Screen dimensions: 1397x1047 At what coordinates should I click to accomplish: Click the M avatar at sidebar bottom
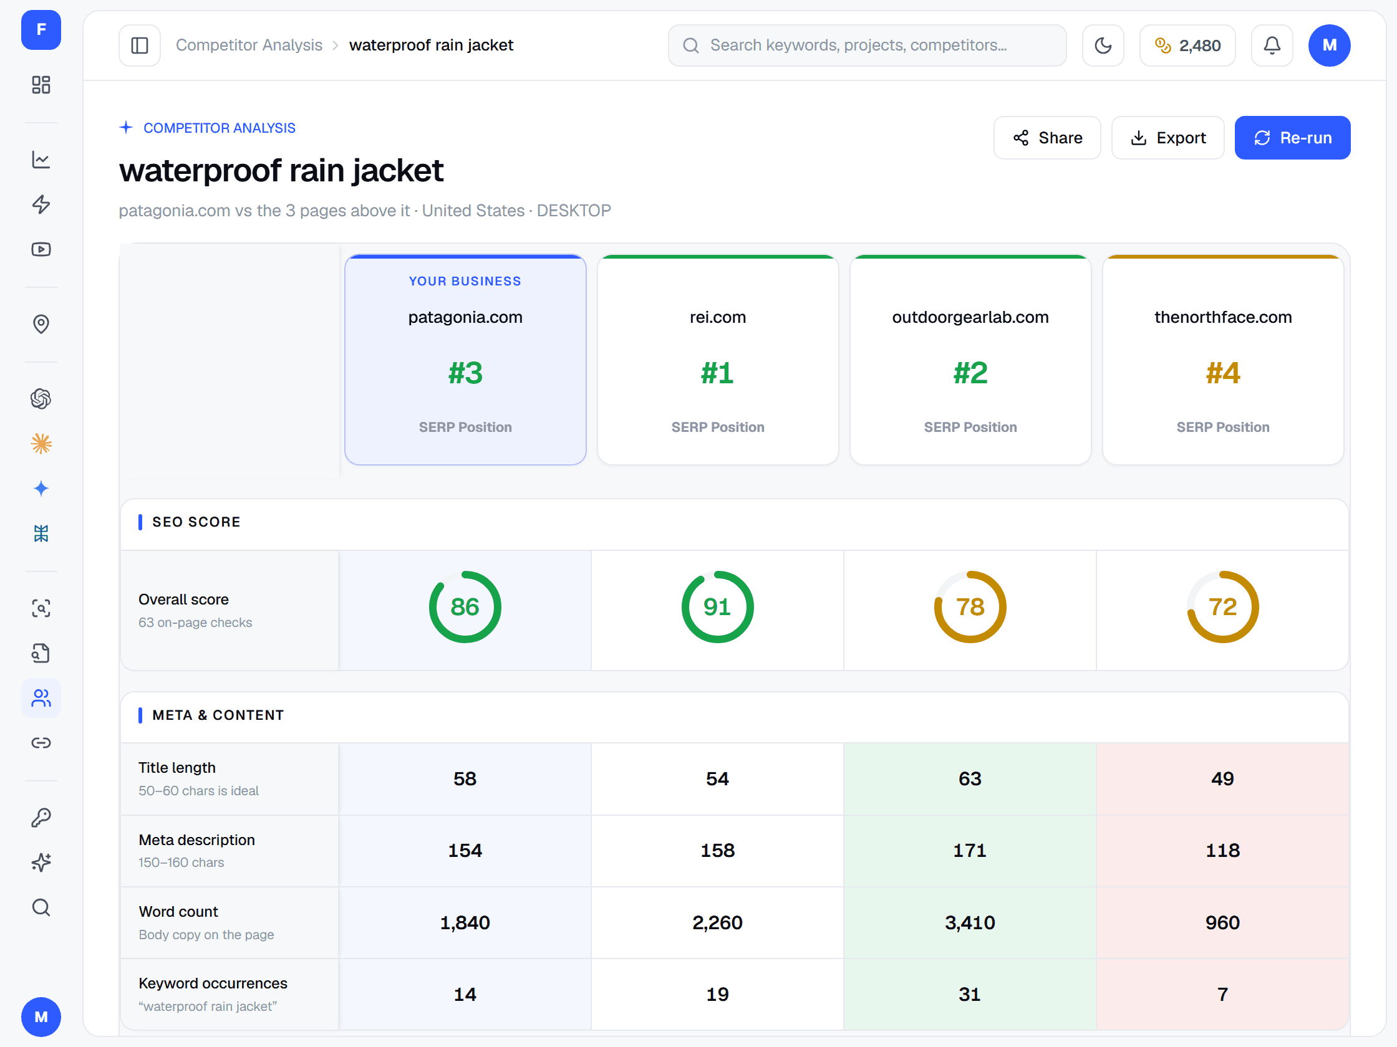click(x=41, y=1016)
